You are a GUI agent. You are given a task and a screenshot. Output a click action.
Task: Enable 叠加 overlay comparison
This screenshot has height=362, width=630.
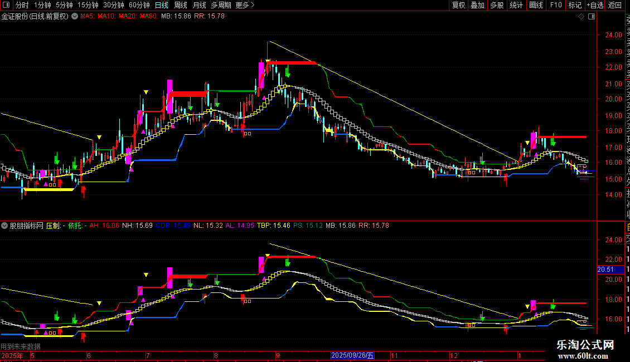point(477,6)
